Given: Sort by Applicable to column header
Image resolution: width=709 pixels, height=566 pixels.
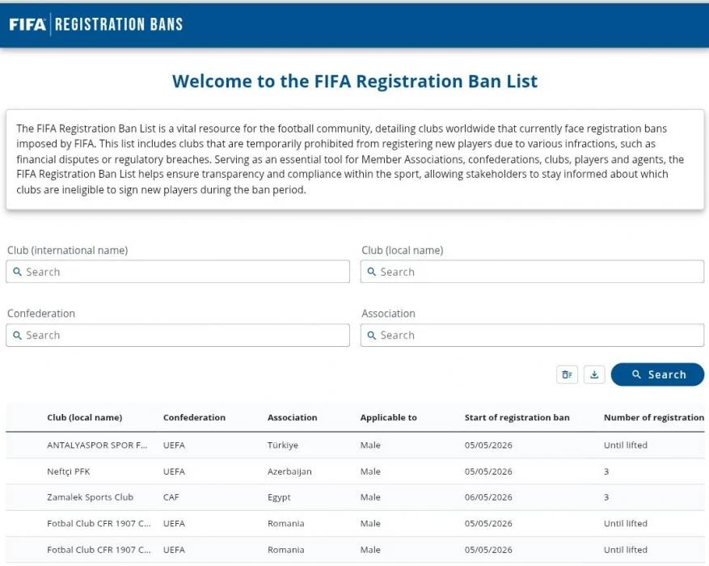Looking at the screenshot, I should point(388,417).
